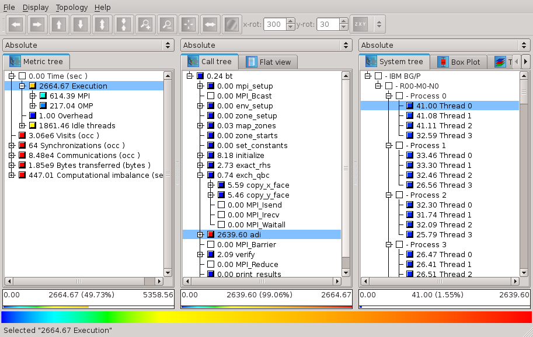Toggle the checkbox next to MPI_Bcast
Screen dimensions: 533x337
(x=211, y=96)
